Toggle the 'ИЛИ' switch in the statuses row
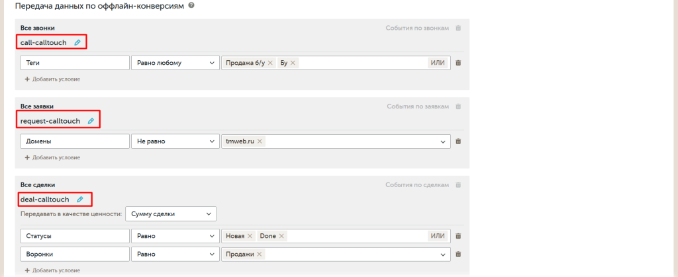 click(x=438, y=236)
